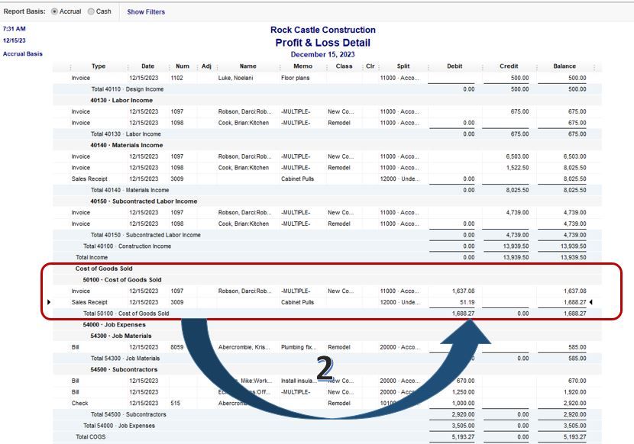Screen dimensions: 634x444
Task: Click the December 15, 2023 report date
Action: pyautogui.click(x=322, y=54)
